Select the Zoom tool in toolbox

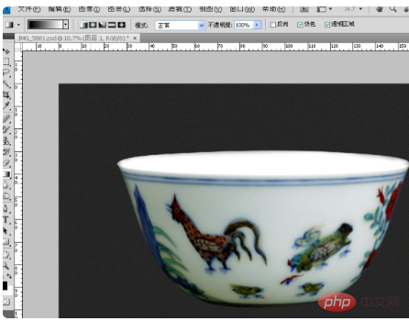[x=6, y=266]
